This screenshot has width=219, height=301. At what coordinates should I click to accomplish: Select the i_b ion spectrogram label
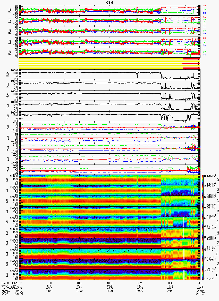(7, 180)
